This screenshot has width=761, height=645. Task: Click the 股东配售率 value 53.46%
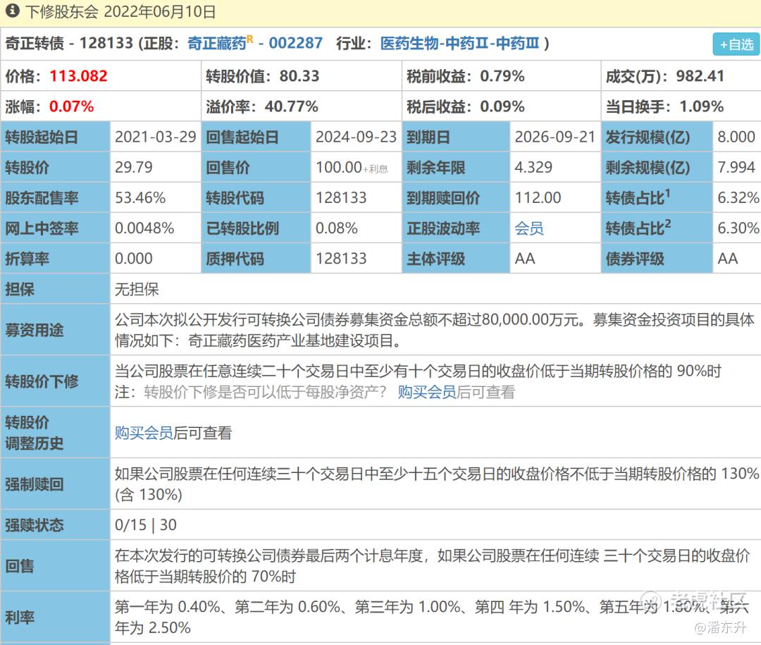tap(140, 197)
